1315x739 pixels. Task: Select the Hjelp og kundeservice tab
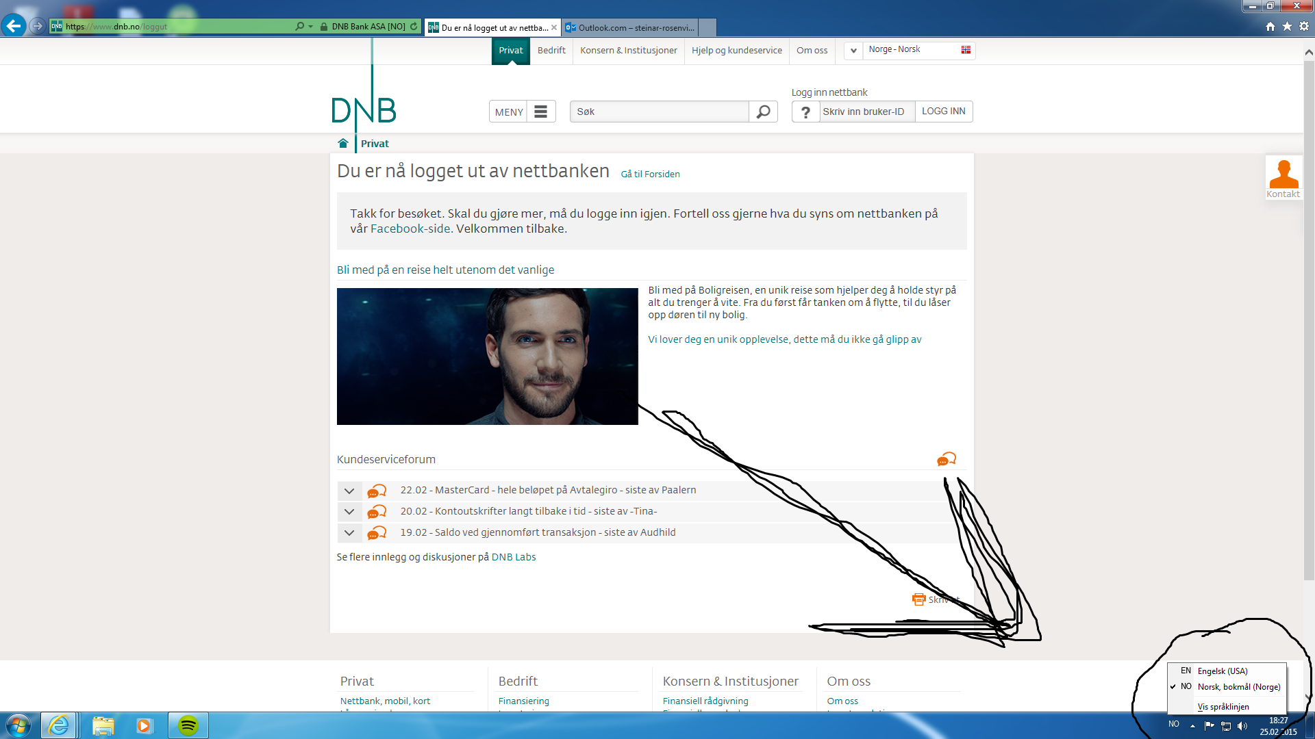point(737,51)
